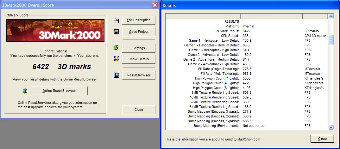340x149 pixels.
Task: Click 'Game 2 - Adventure - Medium Detail:' row
Action: coord(247,59)
